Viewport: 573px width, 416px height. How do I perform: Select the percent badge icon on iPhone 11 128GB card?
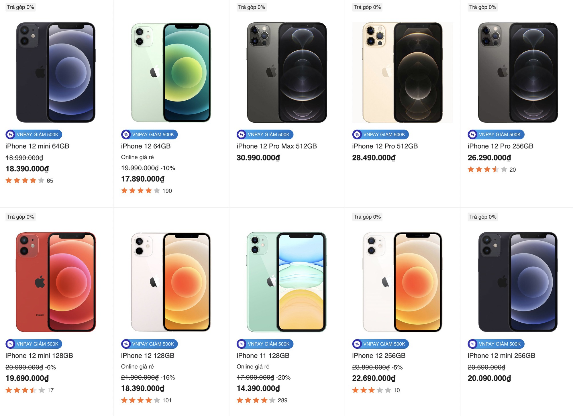pyautogui.click(x=242, y=344)
